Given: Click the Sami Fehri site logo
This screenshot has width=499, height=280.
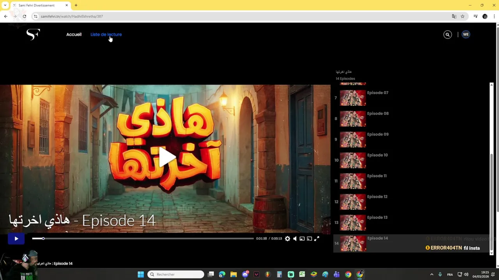Looking at the screenshot, I should [x=33, y=34].
